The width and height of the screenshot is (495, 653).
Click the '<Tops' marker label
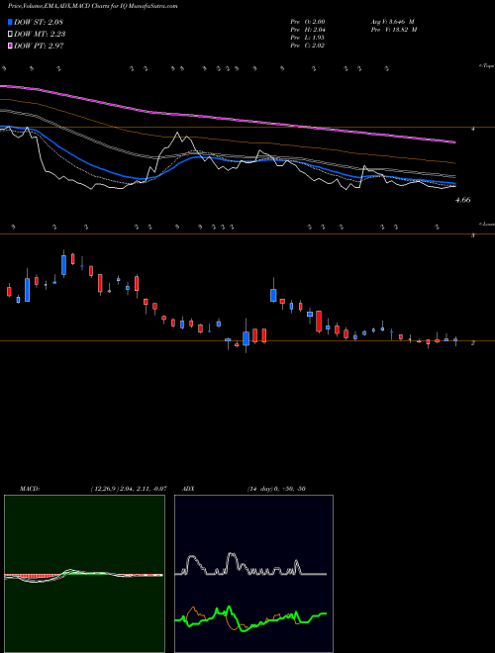click(x=486, y=66)
